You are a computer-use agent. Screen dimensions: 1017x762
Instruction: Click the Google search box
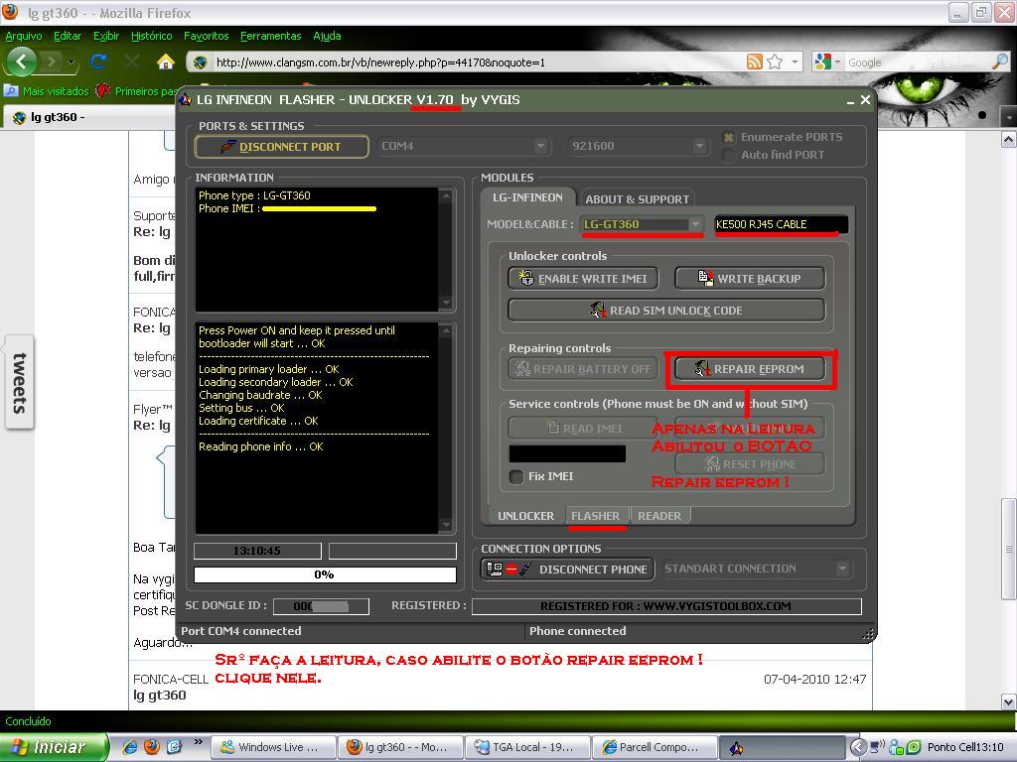click(x=918, y=63)
